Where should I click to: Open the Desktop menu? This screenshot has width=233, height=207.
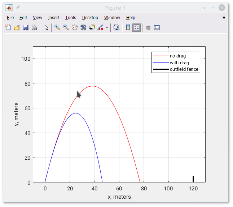[x=90, y=17]
